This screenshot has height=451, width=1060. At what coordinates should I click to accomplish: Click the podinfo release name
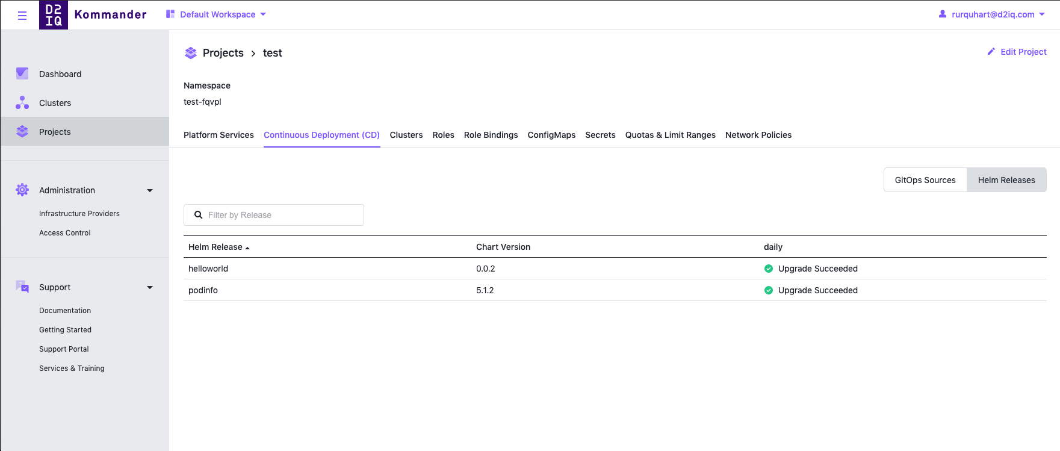203,290
